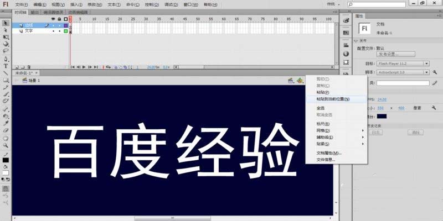Select the 3D Rotation tool
Image resolution: width=443 pixels, height=221 pixels.
[x=6, y=44]
